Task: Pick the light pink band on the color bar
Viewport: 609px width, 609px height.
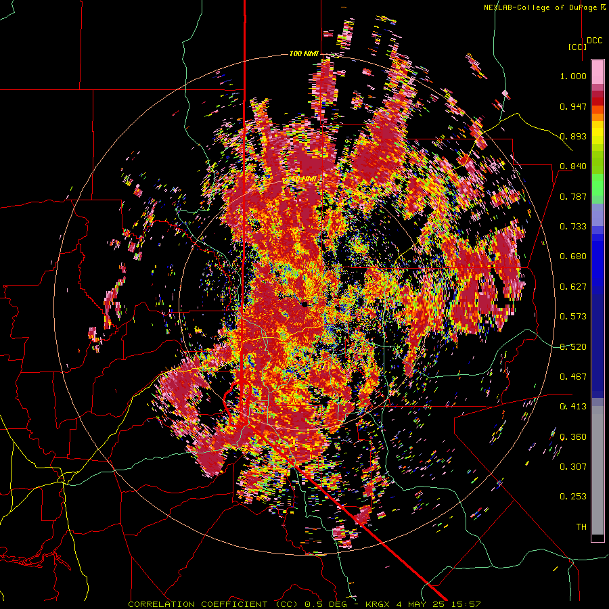Action: [x=597, y=72]
